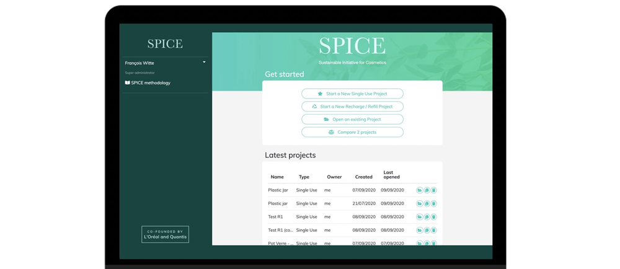Click the SPICE logo in the sidebar
The image size is (620, 269).
tap(165, 43)
